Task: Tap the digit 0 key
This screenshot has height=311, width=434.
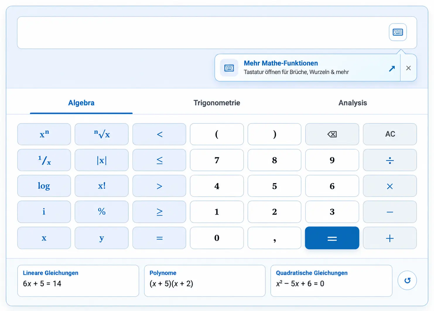Action: tap(217, 238)
